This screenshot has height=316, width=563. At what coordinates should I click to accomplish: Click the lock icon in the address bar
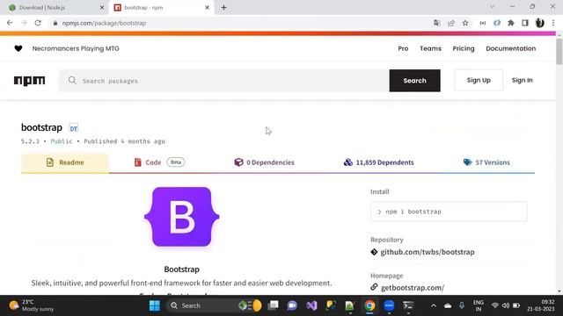(55, 23)
